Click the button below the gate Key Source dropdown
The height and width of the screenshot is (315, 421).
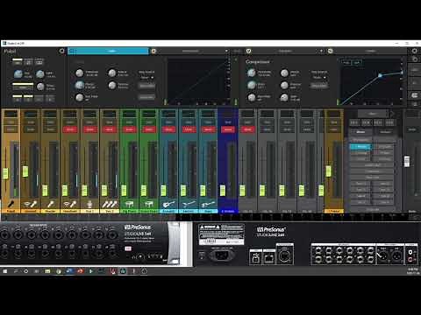point(146,86)
